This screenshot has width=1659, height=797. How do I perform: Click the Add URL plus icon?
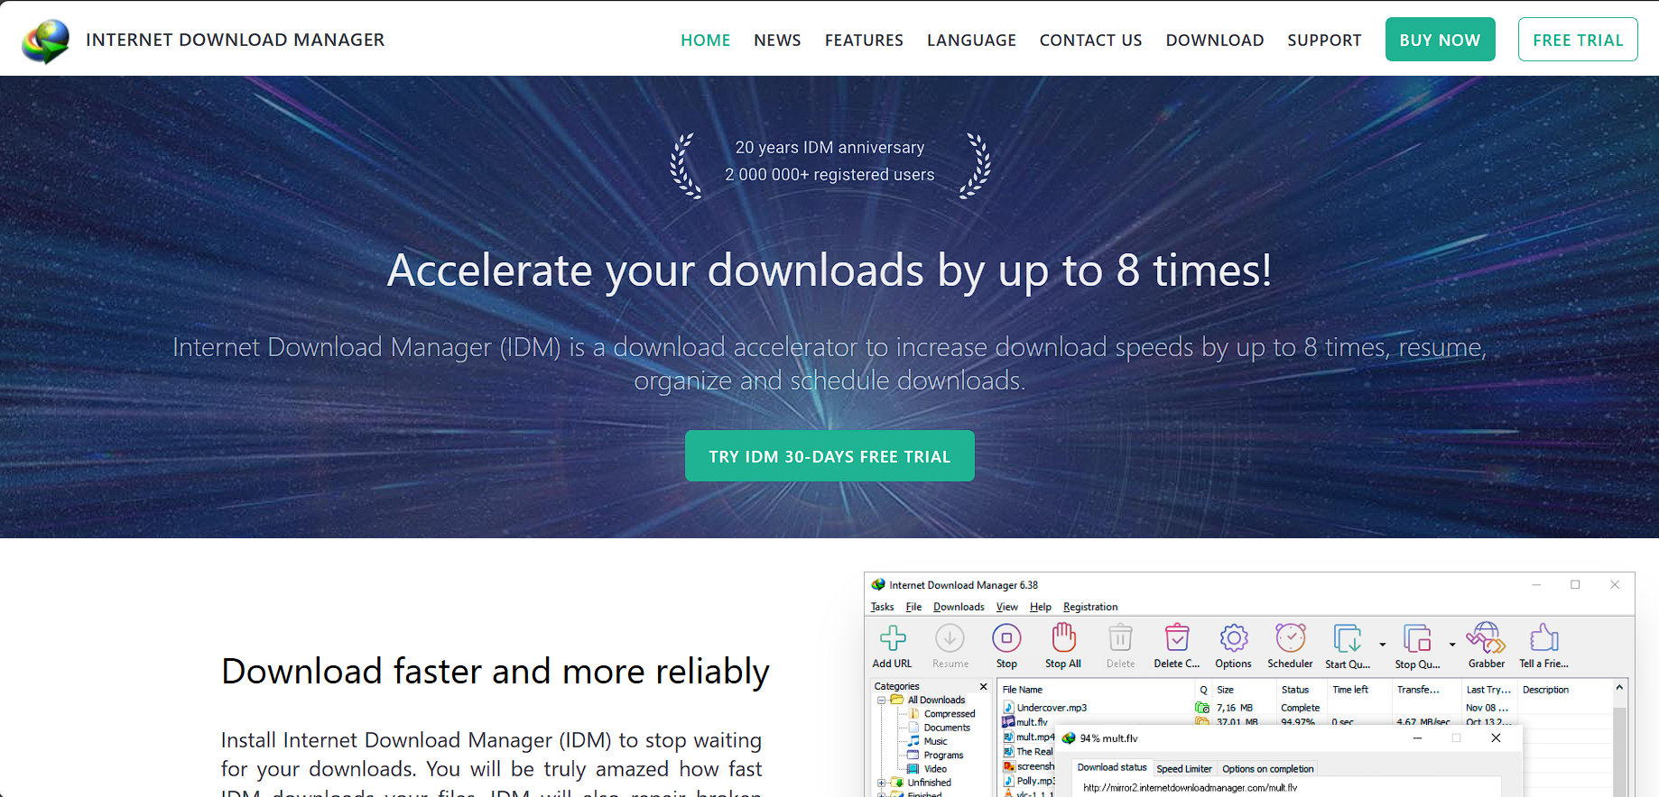pos(893,638)
